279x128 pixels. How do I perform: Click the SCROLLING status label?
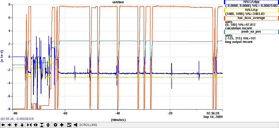[x=88, y=125]
